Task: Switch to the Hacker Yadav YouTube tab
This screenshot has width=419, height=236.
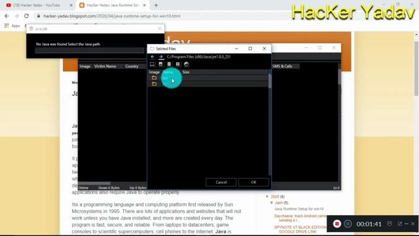Action: (x=37, y=5)
